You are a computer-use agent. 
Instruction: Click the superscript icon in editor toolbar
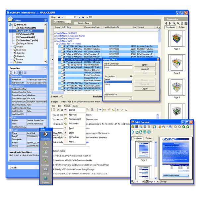click(x=109, y=110)
